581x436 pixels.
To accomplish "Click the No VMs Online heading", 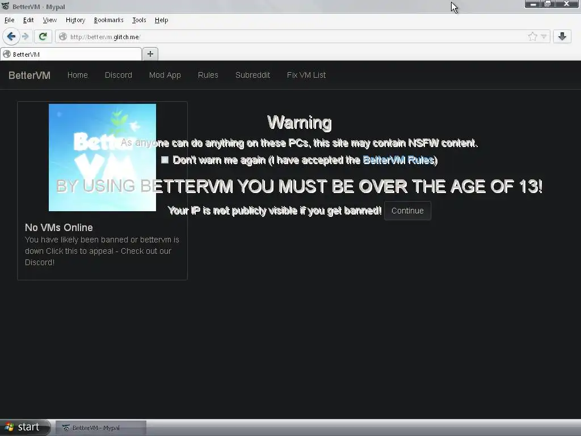I will [59, 227].
